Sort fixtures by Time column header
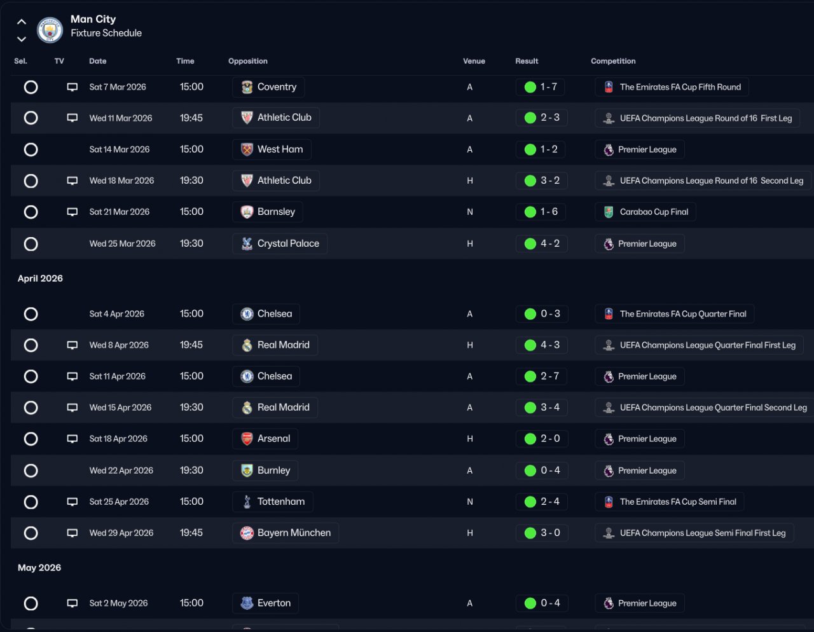Viewport: 814px width, 632px height. (x=185, y=61)
